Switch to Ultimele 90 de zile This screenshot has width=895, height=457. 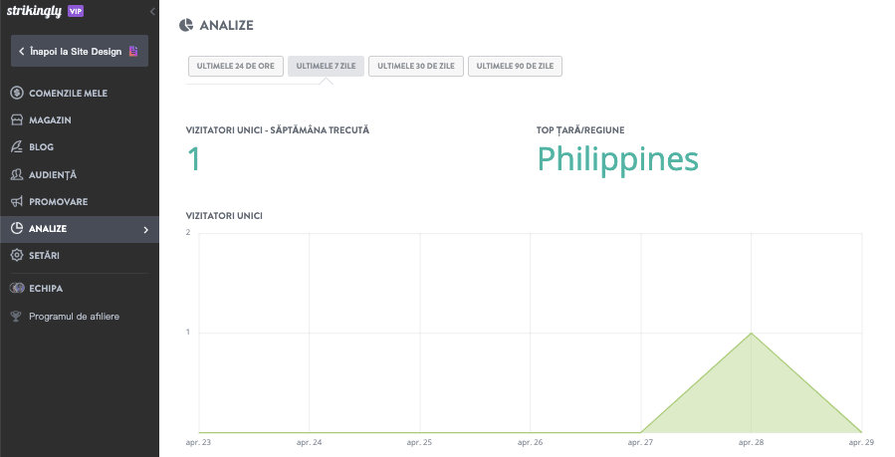[x=516, y=67]
